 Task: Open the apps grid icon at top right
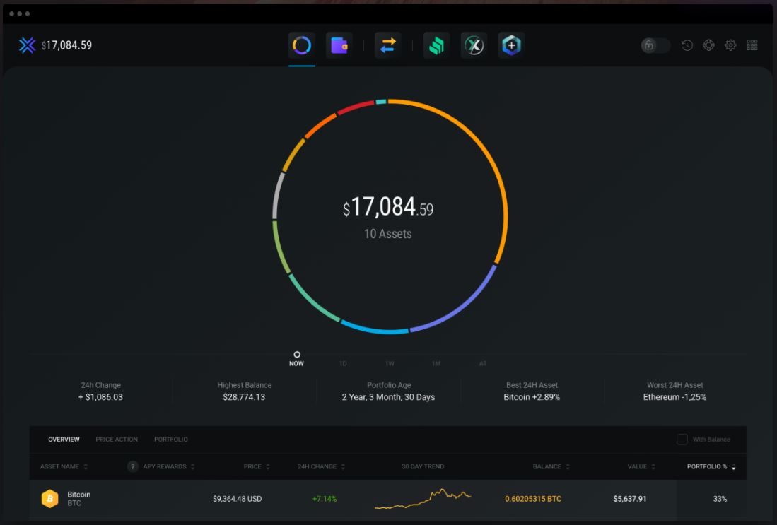click(x=752, y=45)
